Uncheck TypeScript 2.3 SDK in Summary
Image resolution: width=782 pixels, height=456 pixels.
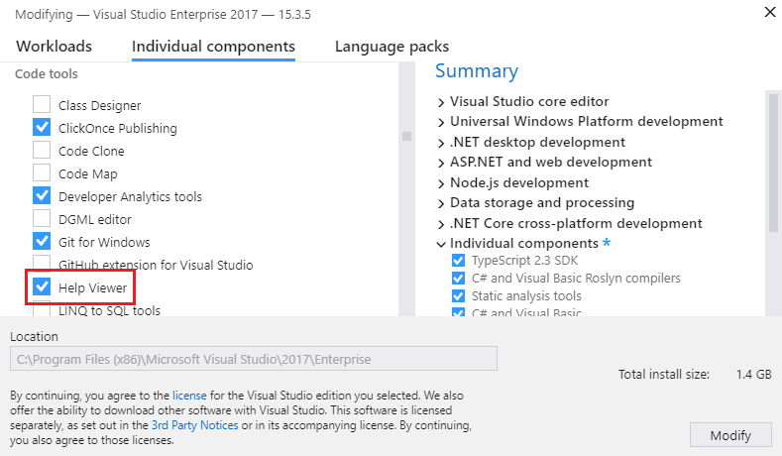(x=458, y=261)
